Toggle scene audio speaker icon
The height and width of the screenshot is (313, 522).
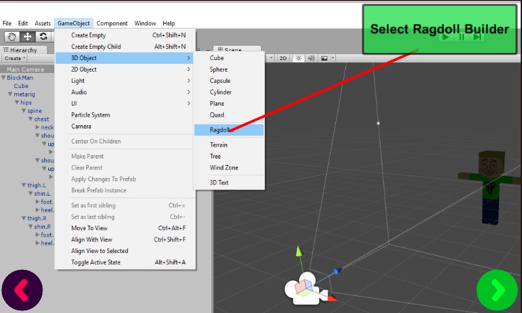coord(311,58)
